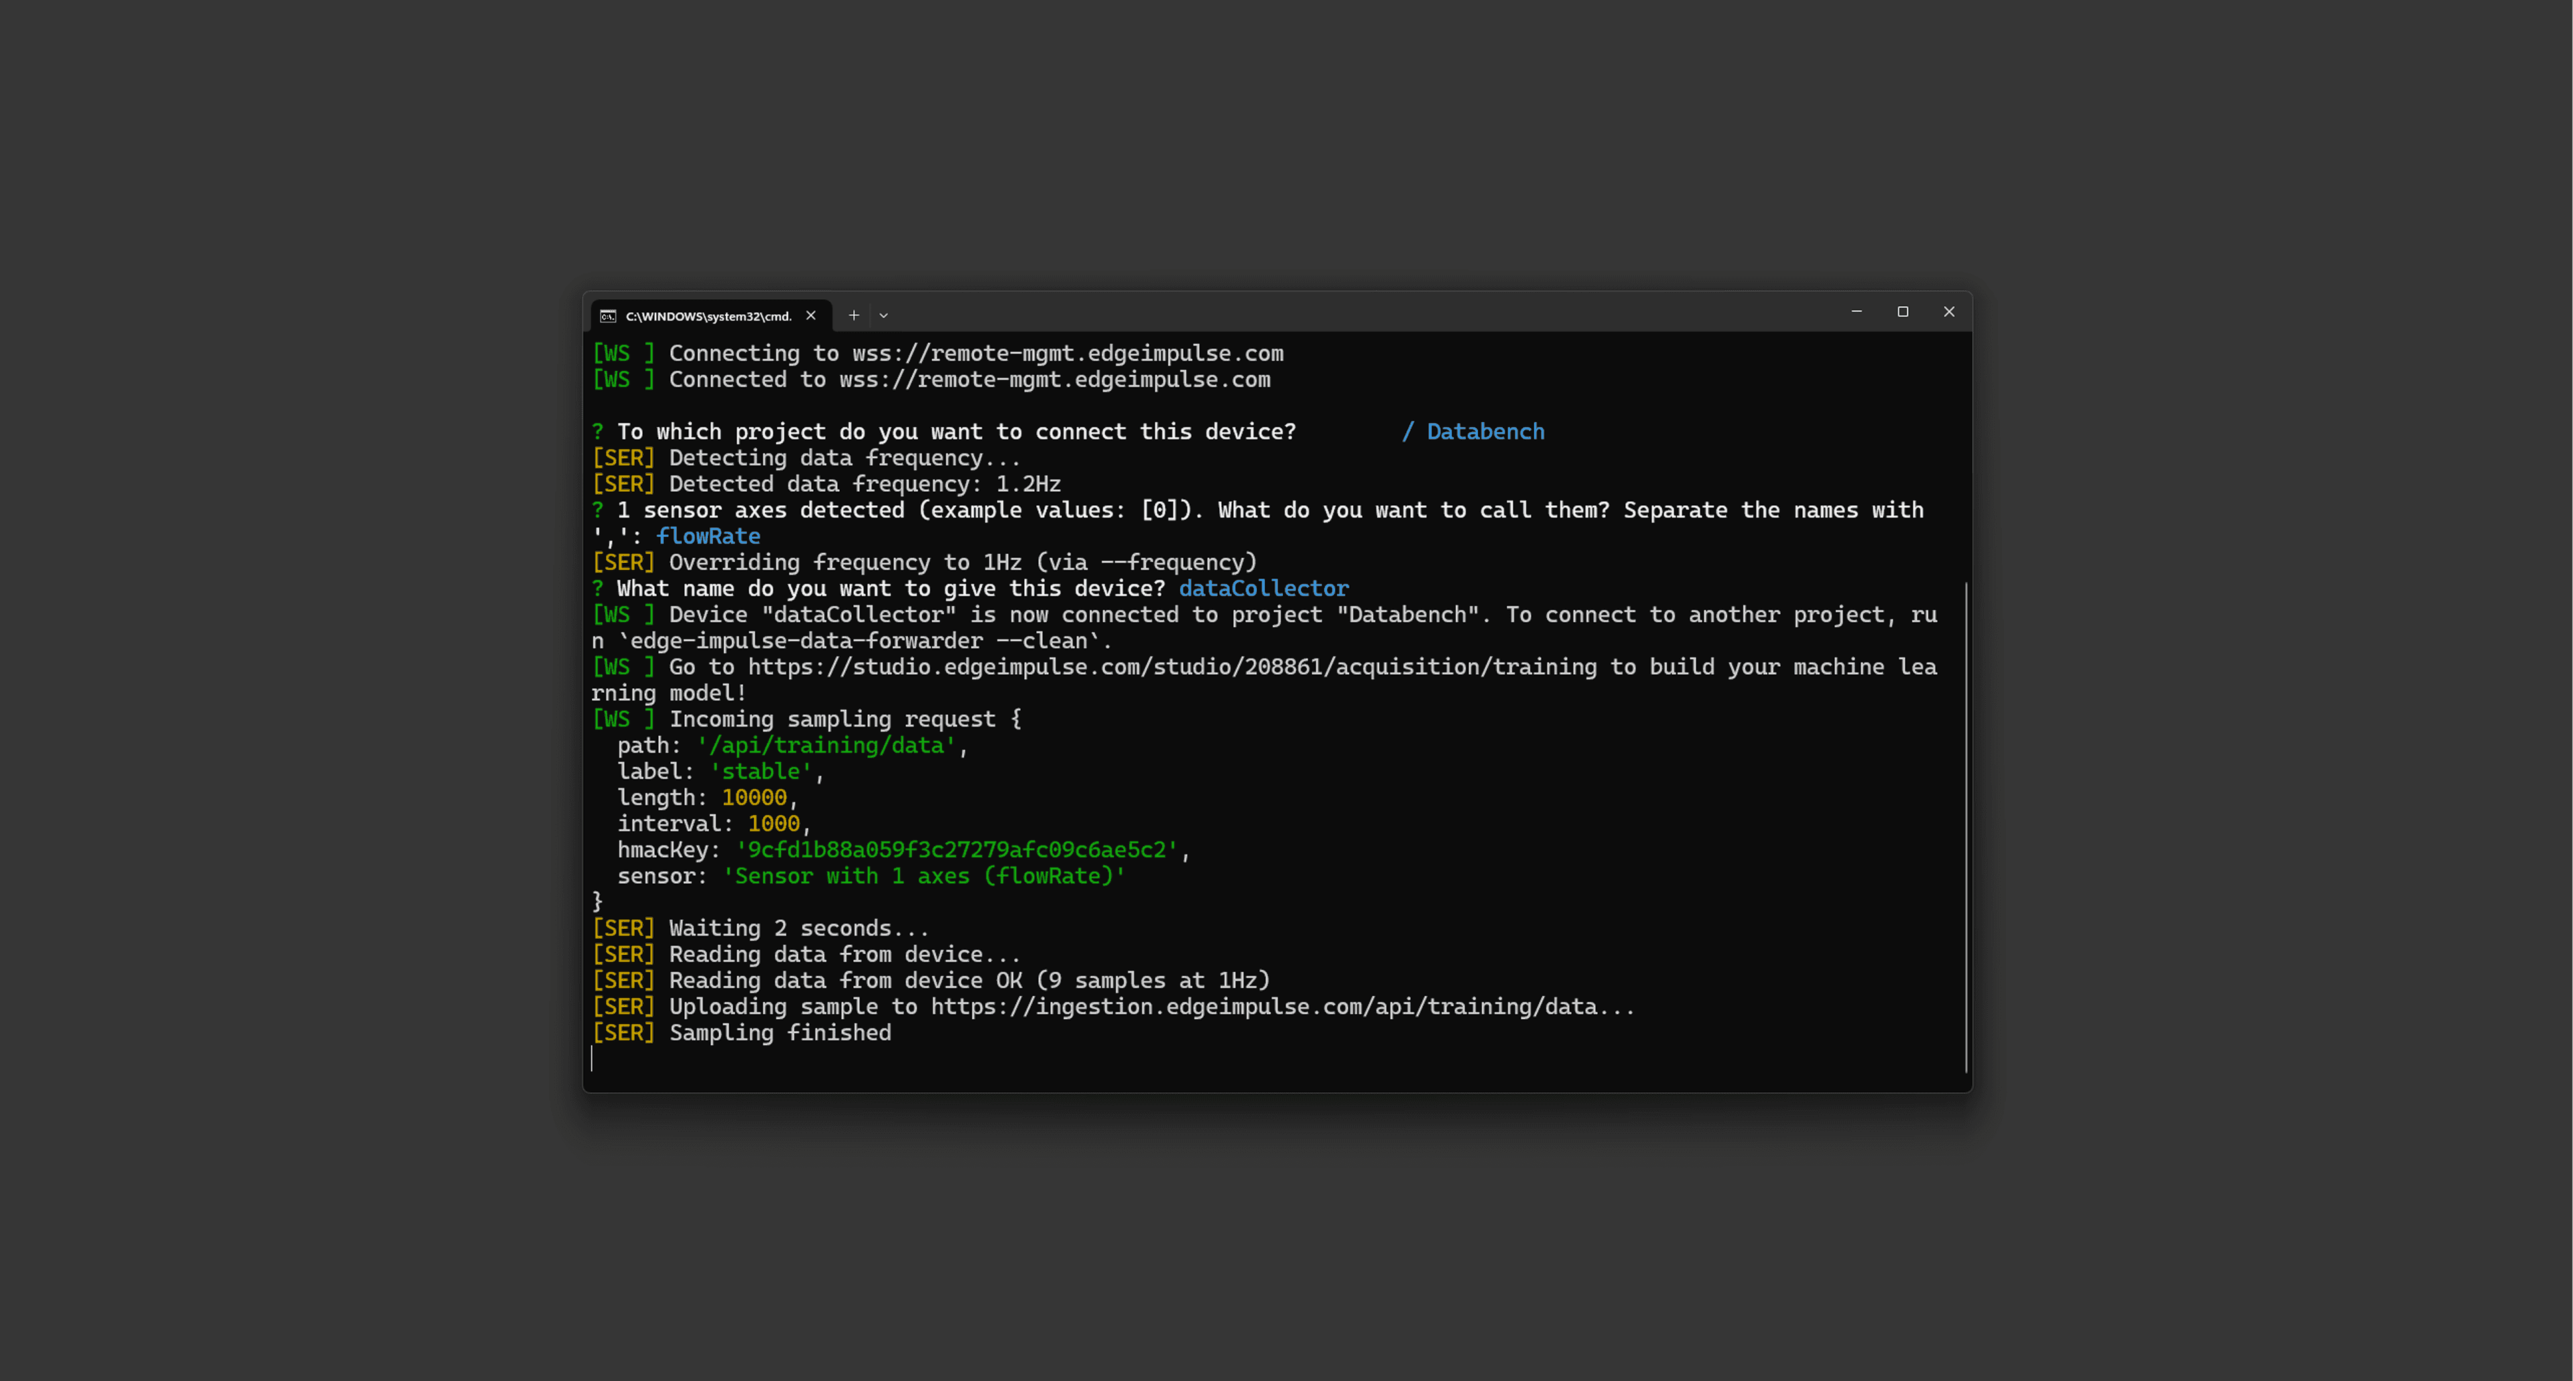Click the flowRate sensor axis name
Viewport: 2573px width, 1381px height.
coord(708,536)
